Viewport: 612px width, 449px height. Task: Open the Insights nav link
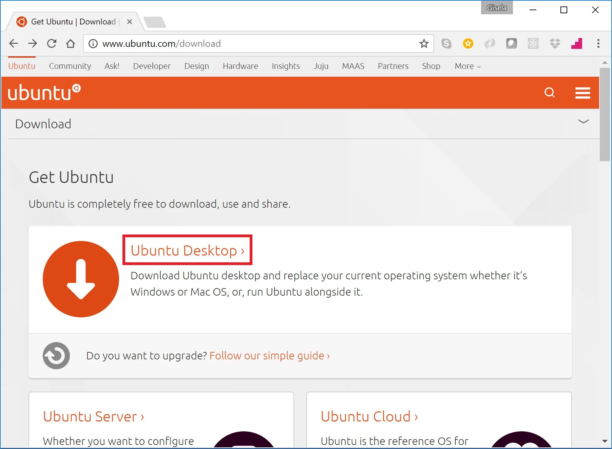[x=286, y=66]
